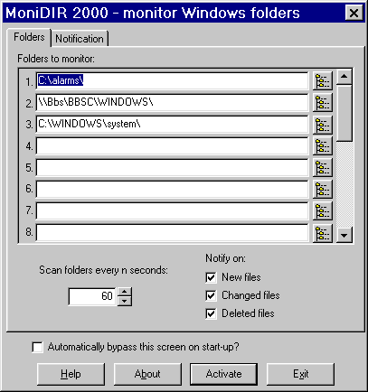Uncheck Changed files notification
The width and height of the screenshot is (368, 392).
(211, 295)
